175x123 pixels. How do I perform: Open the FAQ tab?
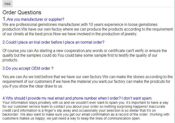click(7, 4)
